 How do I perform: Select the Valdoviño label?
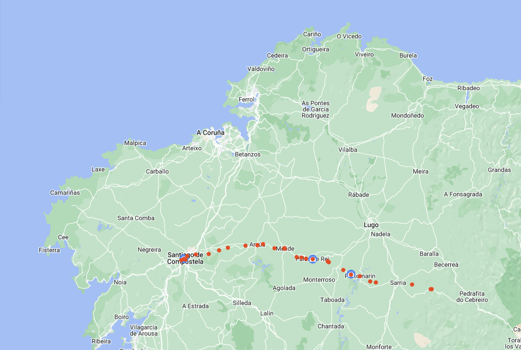pyautogui.click(x=261, y=69)
